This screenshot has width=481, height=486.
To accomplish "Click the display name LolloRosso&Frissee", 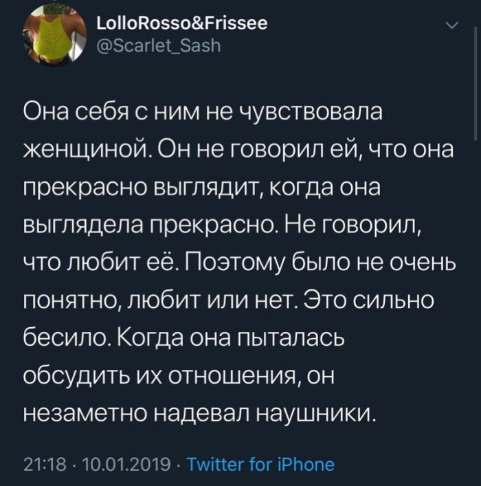I will 182,23.
